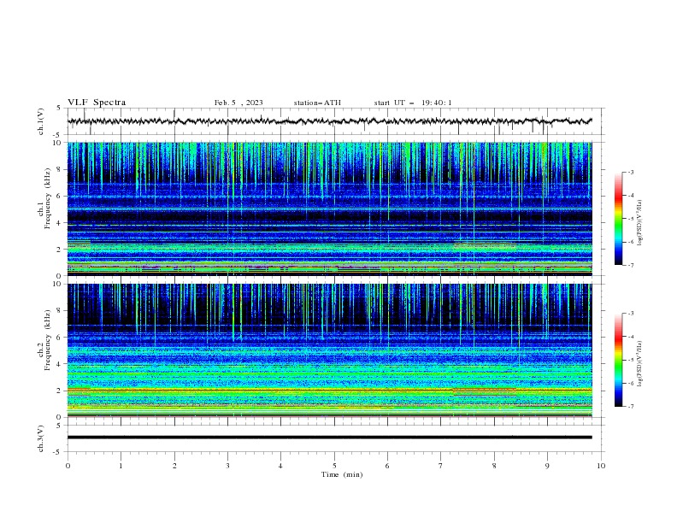Click the "-6" tick on ch.2 colorbar

[630, 383]
